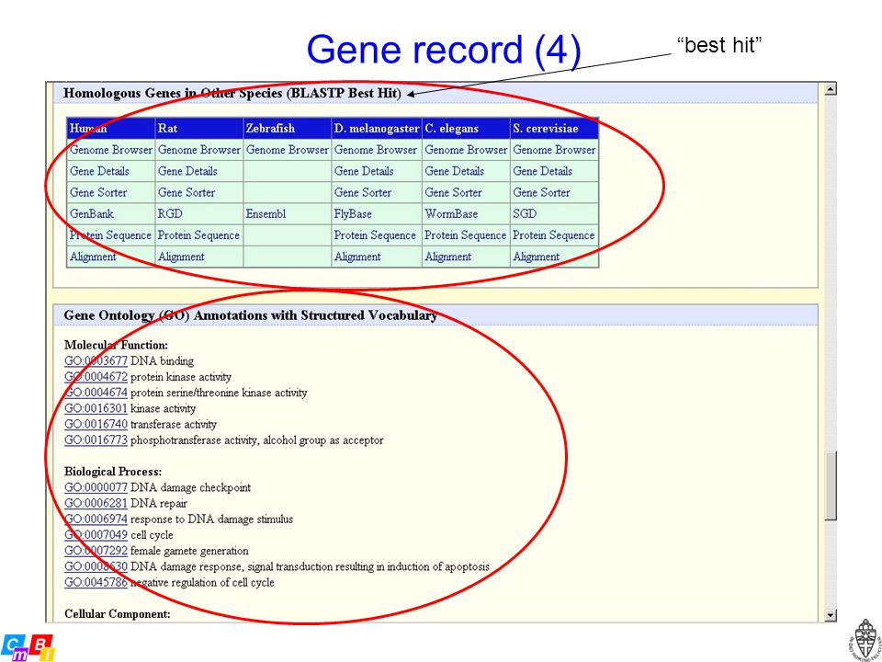View S. cerevisiae Protein Sequence
The width and height of the screenshot is (882, 662).
pyautogui.click(x=553, y=235)
